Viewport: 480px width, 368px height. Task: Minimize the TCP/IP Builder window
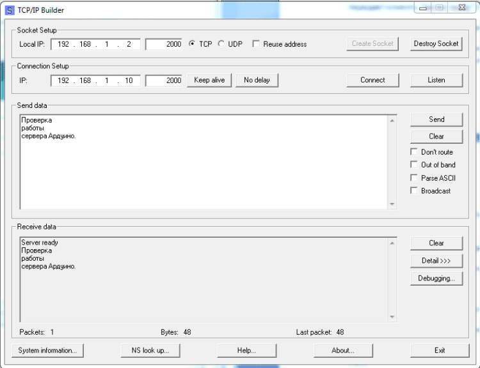[423, 8]
